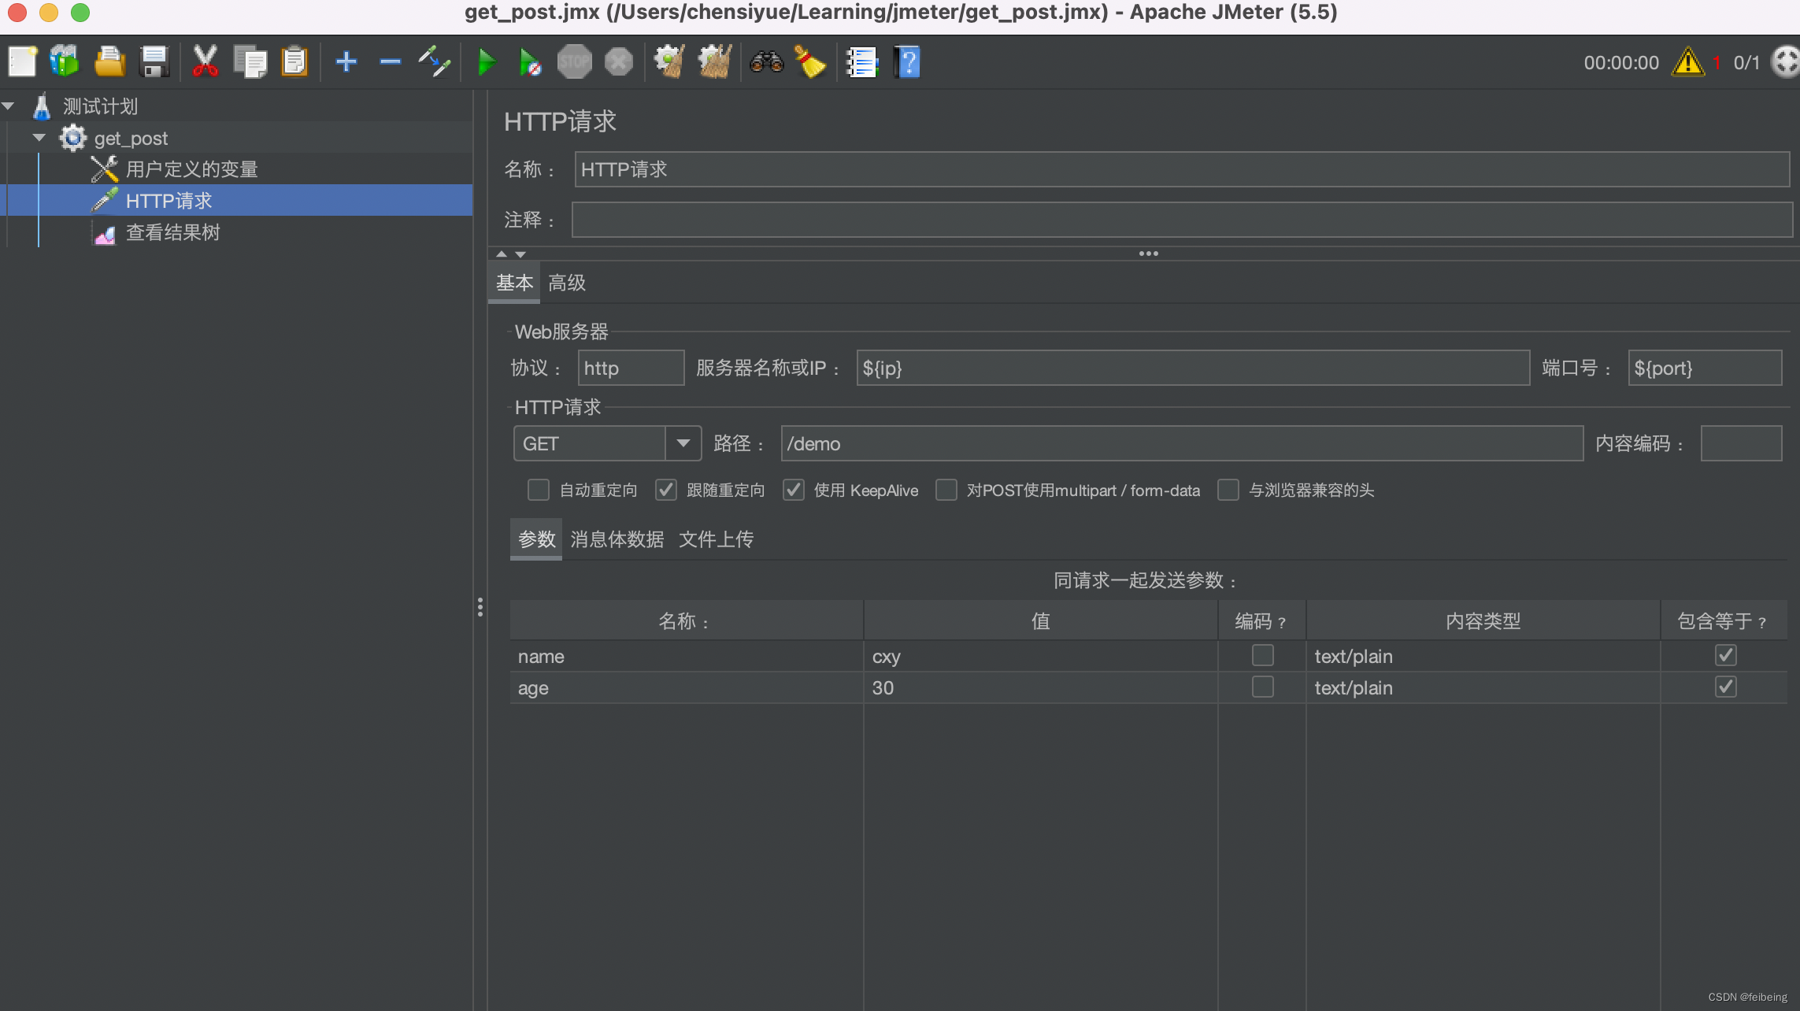Open the 文件上传 tab
1800x1011 pixels.
click(716, 539)
